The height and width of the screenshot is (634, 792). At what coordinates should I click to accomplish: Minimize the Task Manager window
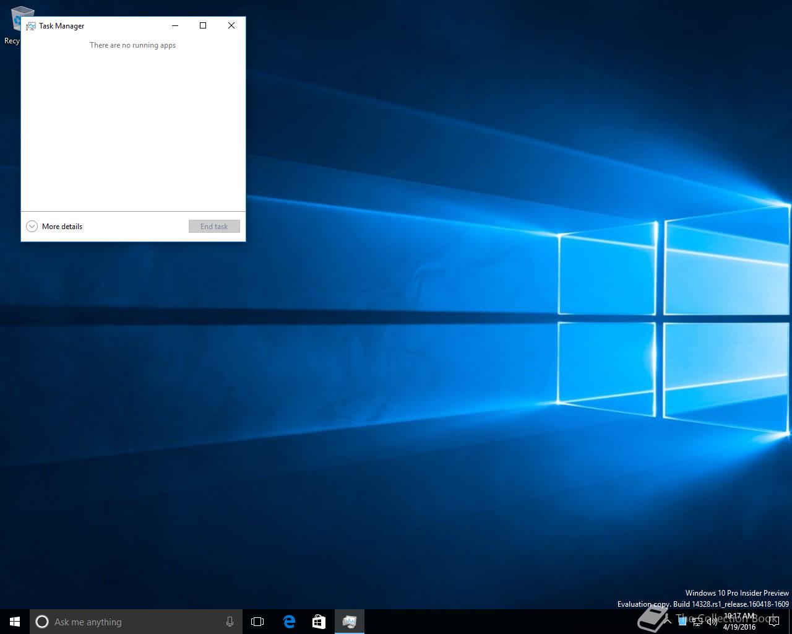click(175, 25)
